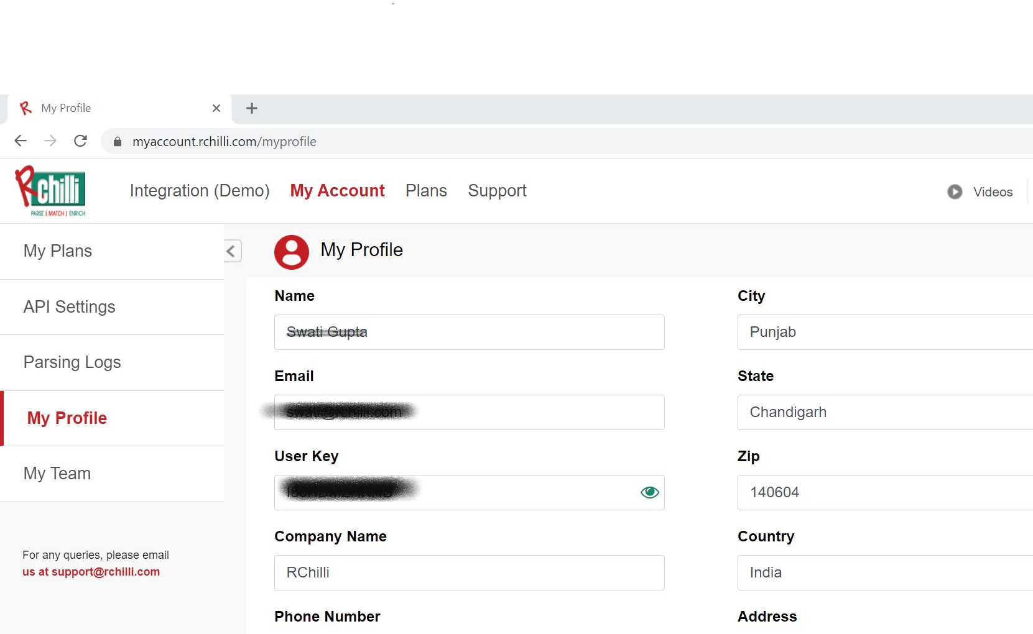This screenshot has height=634, width=1033.
Task: Click the My Profile page heading
Action: coord(361,250)
